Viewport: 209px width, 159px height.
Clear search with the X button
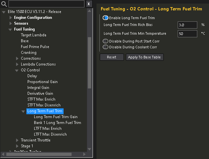pos(89,4)
